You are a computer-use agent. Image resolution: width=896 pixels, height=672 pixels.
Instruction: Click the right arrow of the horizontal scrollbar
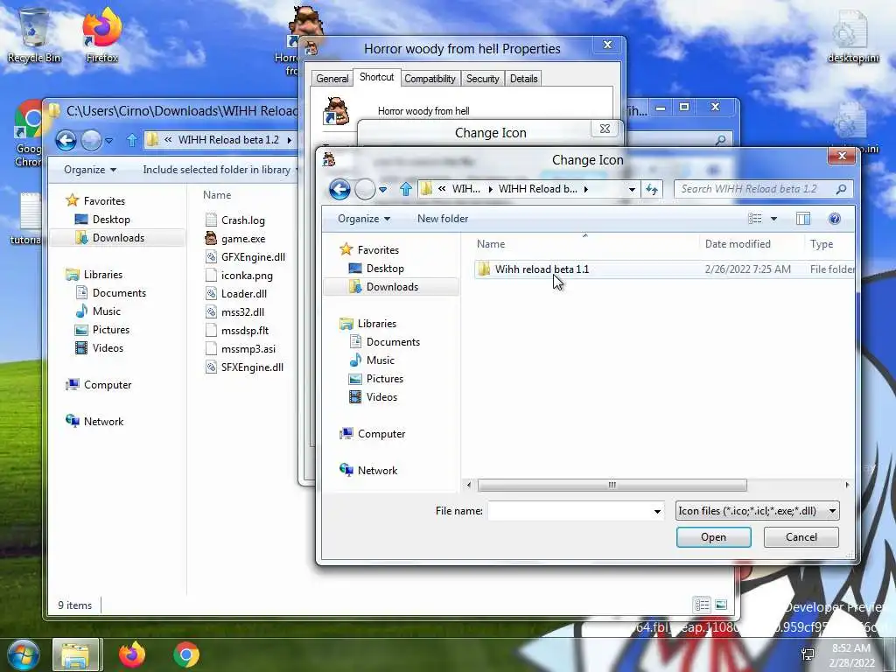tap(847, 485)
